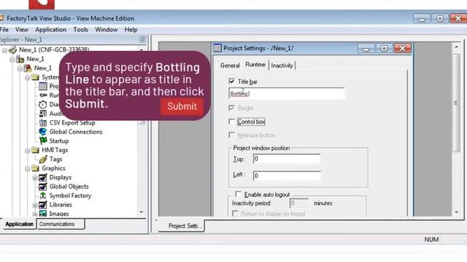
Task: Expand the Images node
Action: click(x=35, y=214)
